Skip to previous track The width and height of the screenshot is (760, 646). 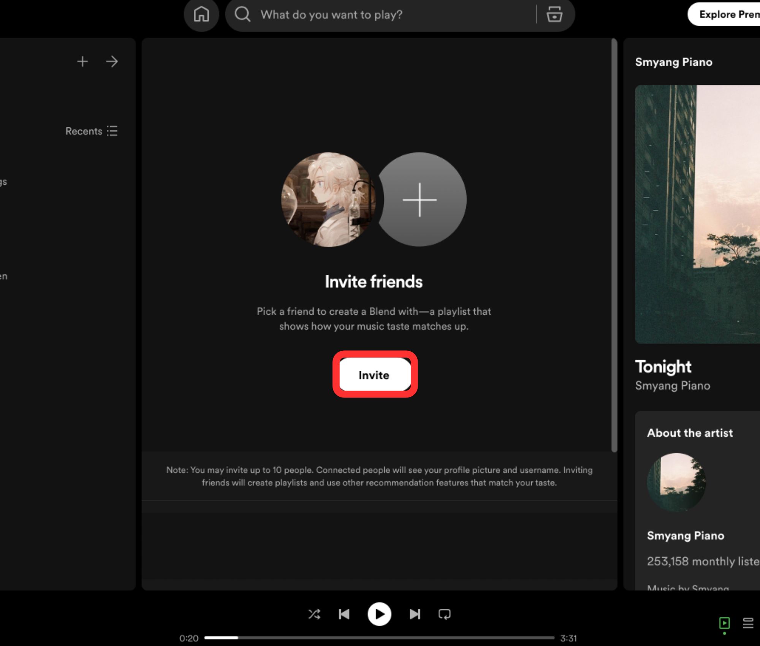click(344, 614)
